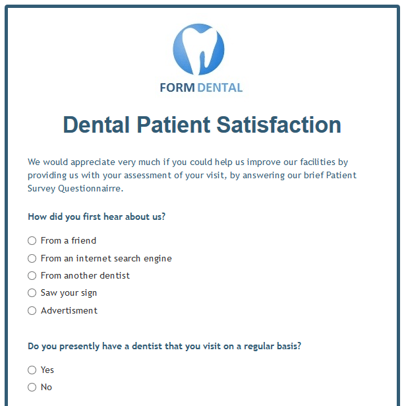Click the intro paragraph about the questionnaire

click(x=191, y=175)
